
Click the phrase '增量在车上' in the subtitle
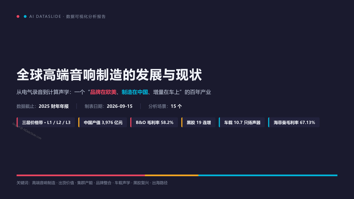166,92
